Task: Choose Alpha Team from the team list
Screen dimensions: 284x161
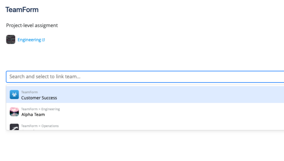Action: click(144, 112)
